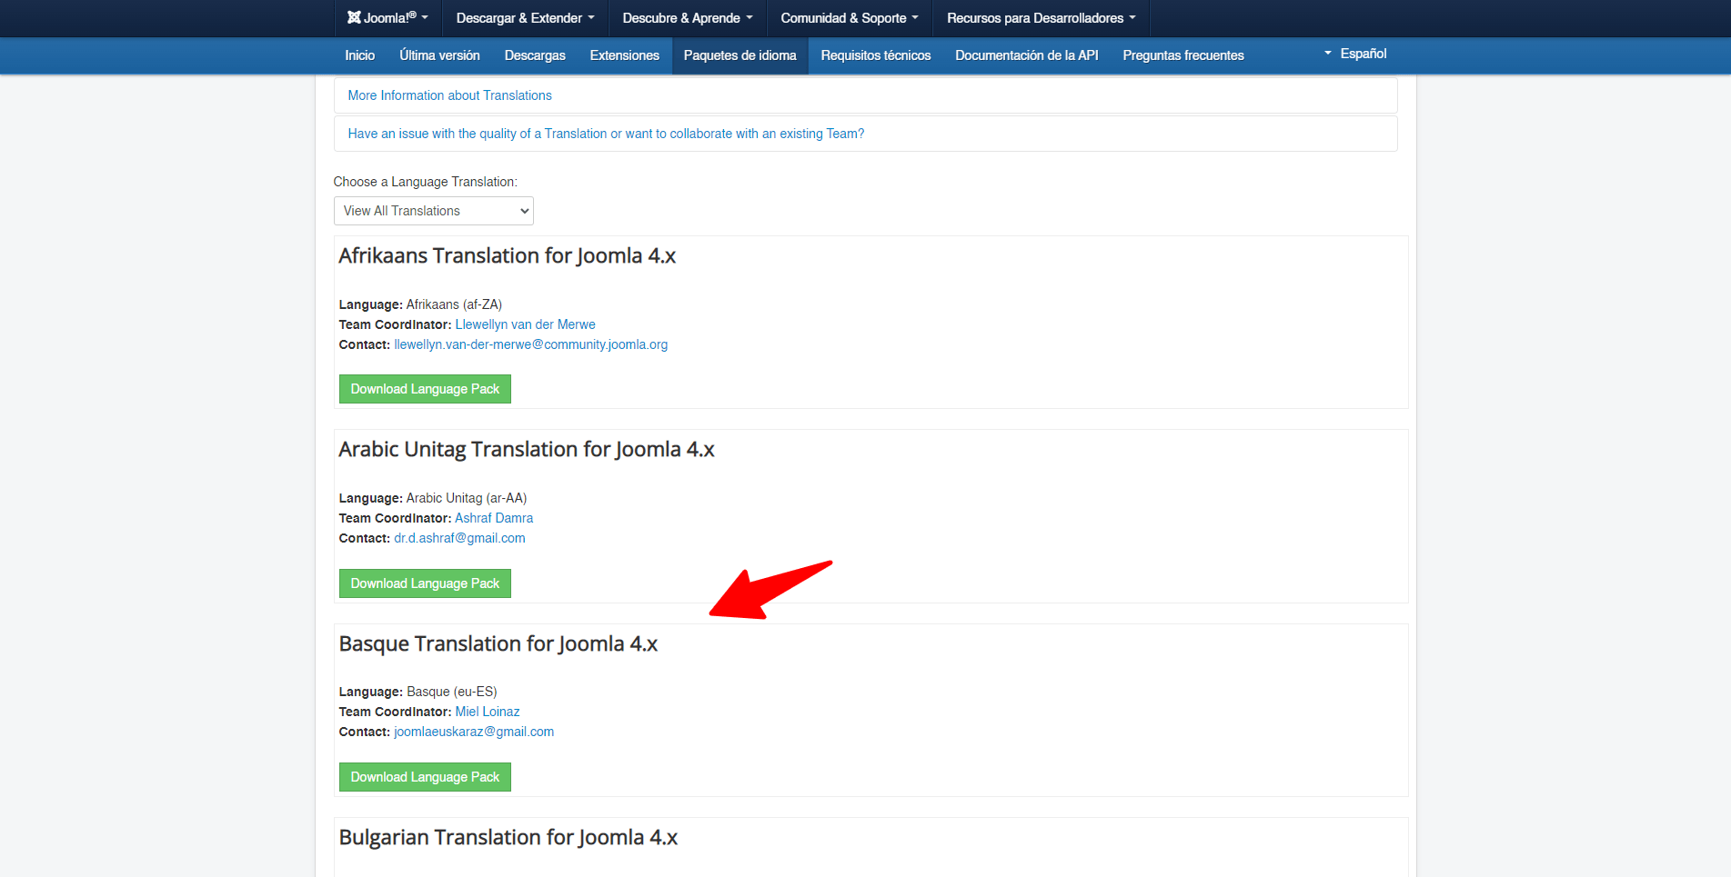Open Documentación de la API tab
The width and height of the screenshot is (1731, 877).
coord(1027,55)
